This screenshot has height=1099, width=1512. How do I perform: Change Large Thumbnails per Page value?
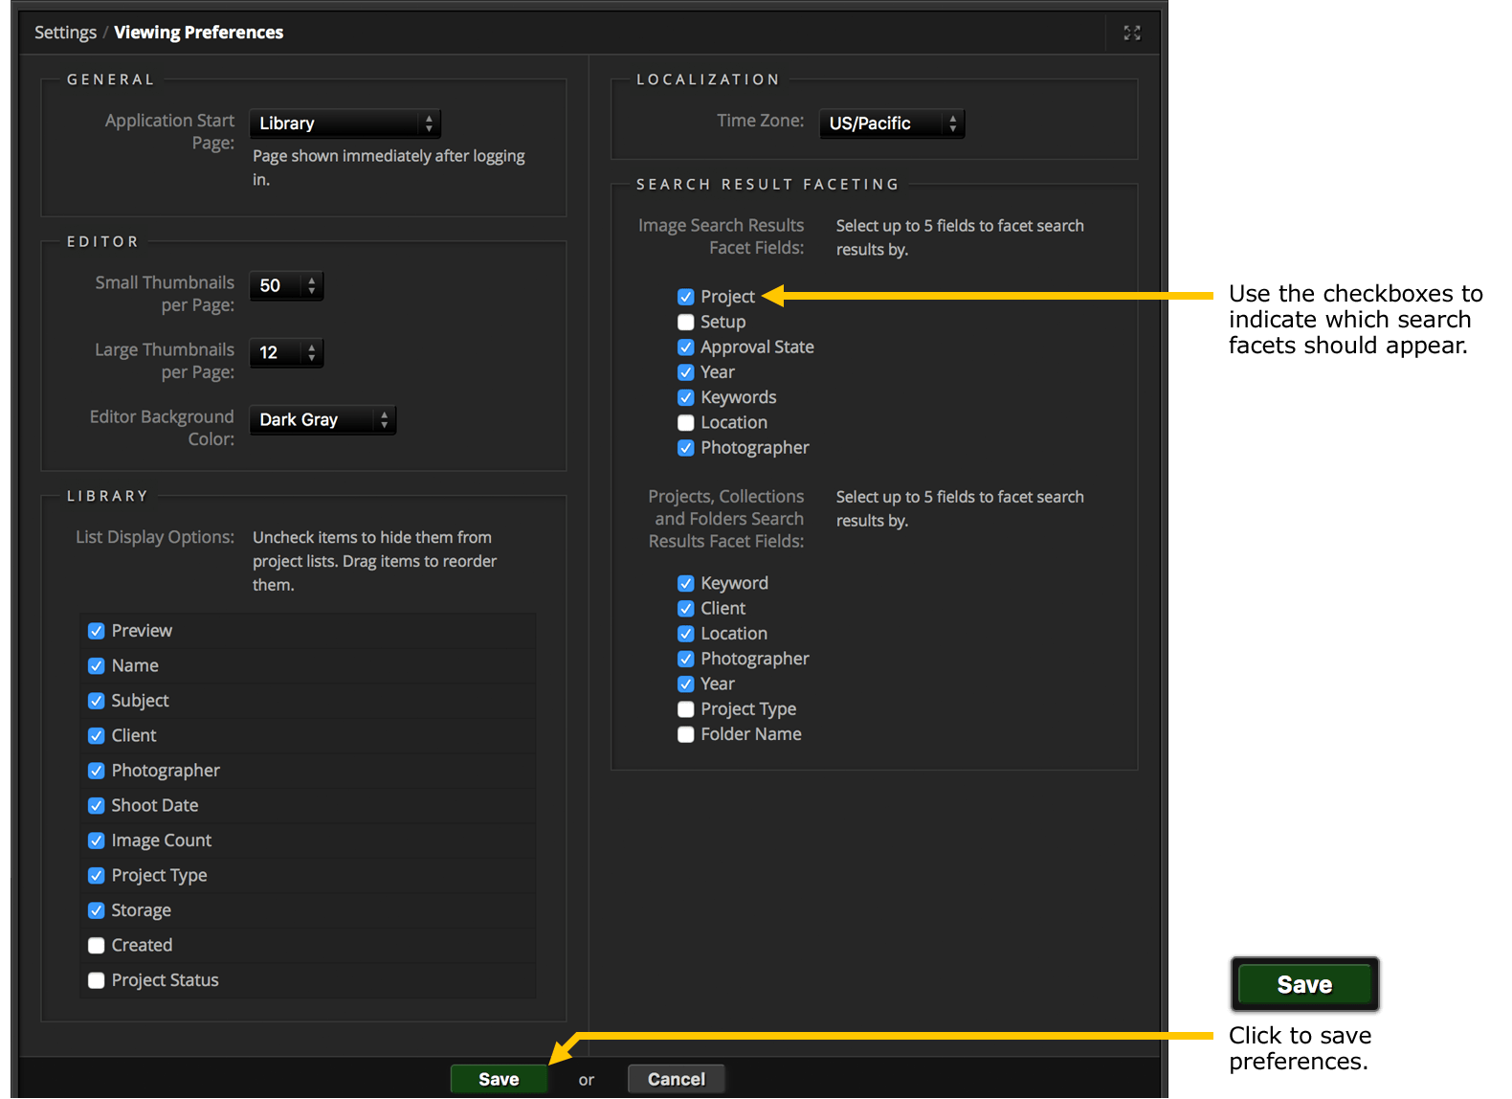point(286,352)
